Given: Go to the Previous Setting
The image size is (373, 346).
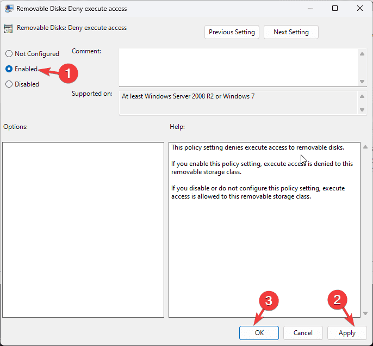Looking at the screenshot, I should click(232, 32).
